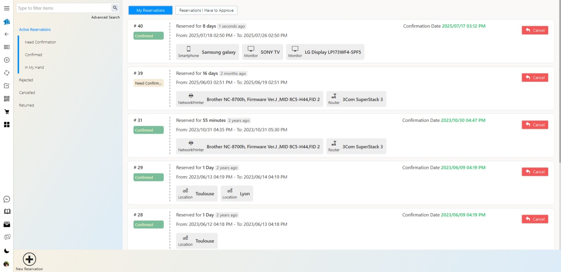Open the Advanced Search link
The image size is (561, 272).
click(105, 17)
